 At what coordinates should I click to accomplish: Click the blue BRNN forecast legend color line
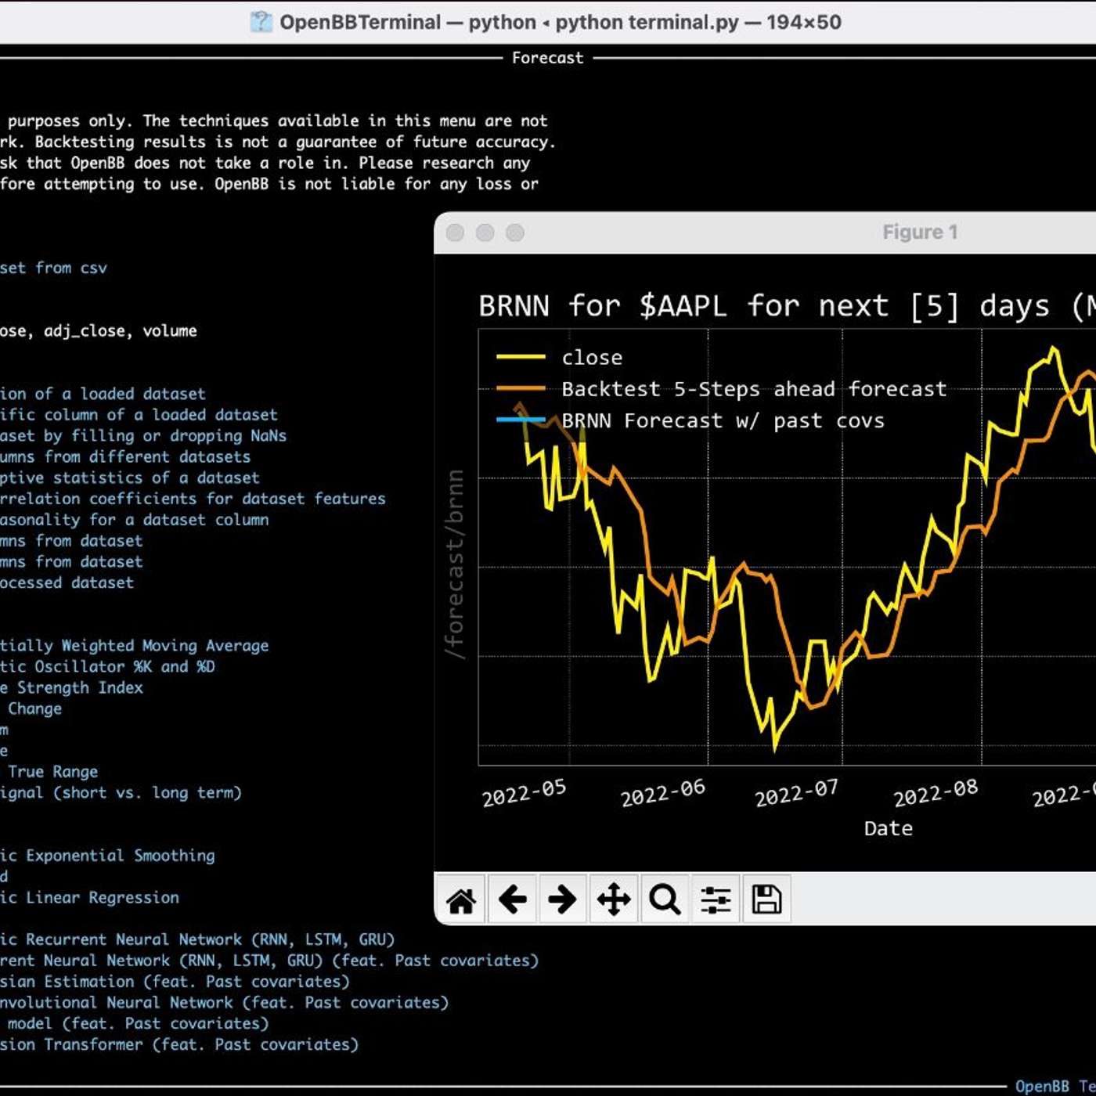523,420
